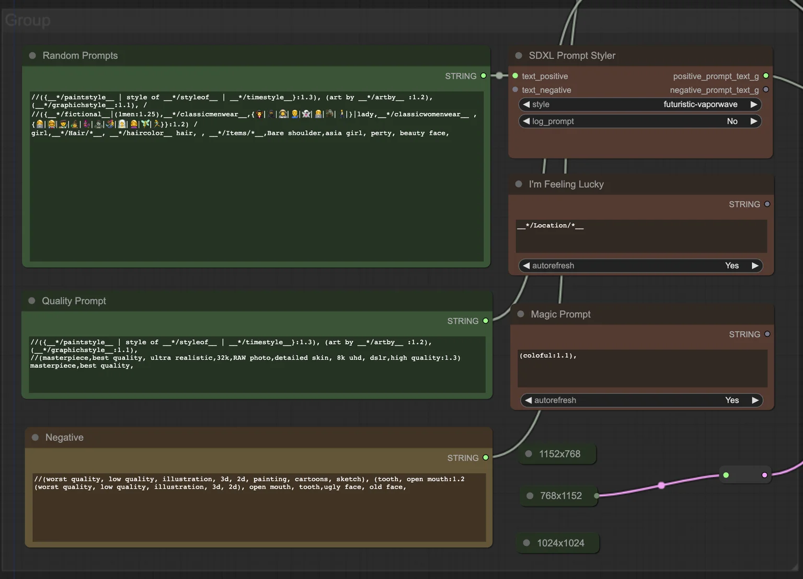Click positive_prompt_text_g output connector
The width and height of the screenshot is (803, 579).
[x=766, y=76]
